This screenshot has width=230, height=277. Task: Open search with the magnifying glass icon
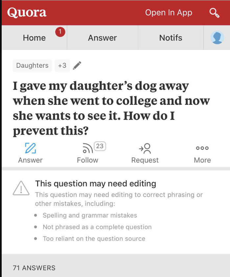coord(215,13)
